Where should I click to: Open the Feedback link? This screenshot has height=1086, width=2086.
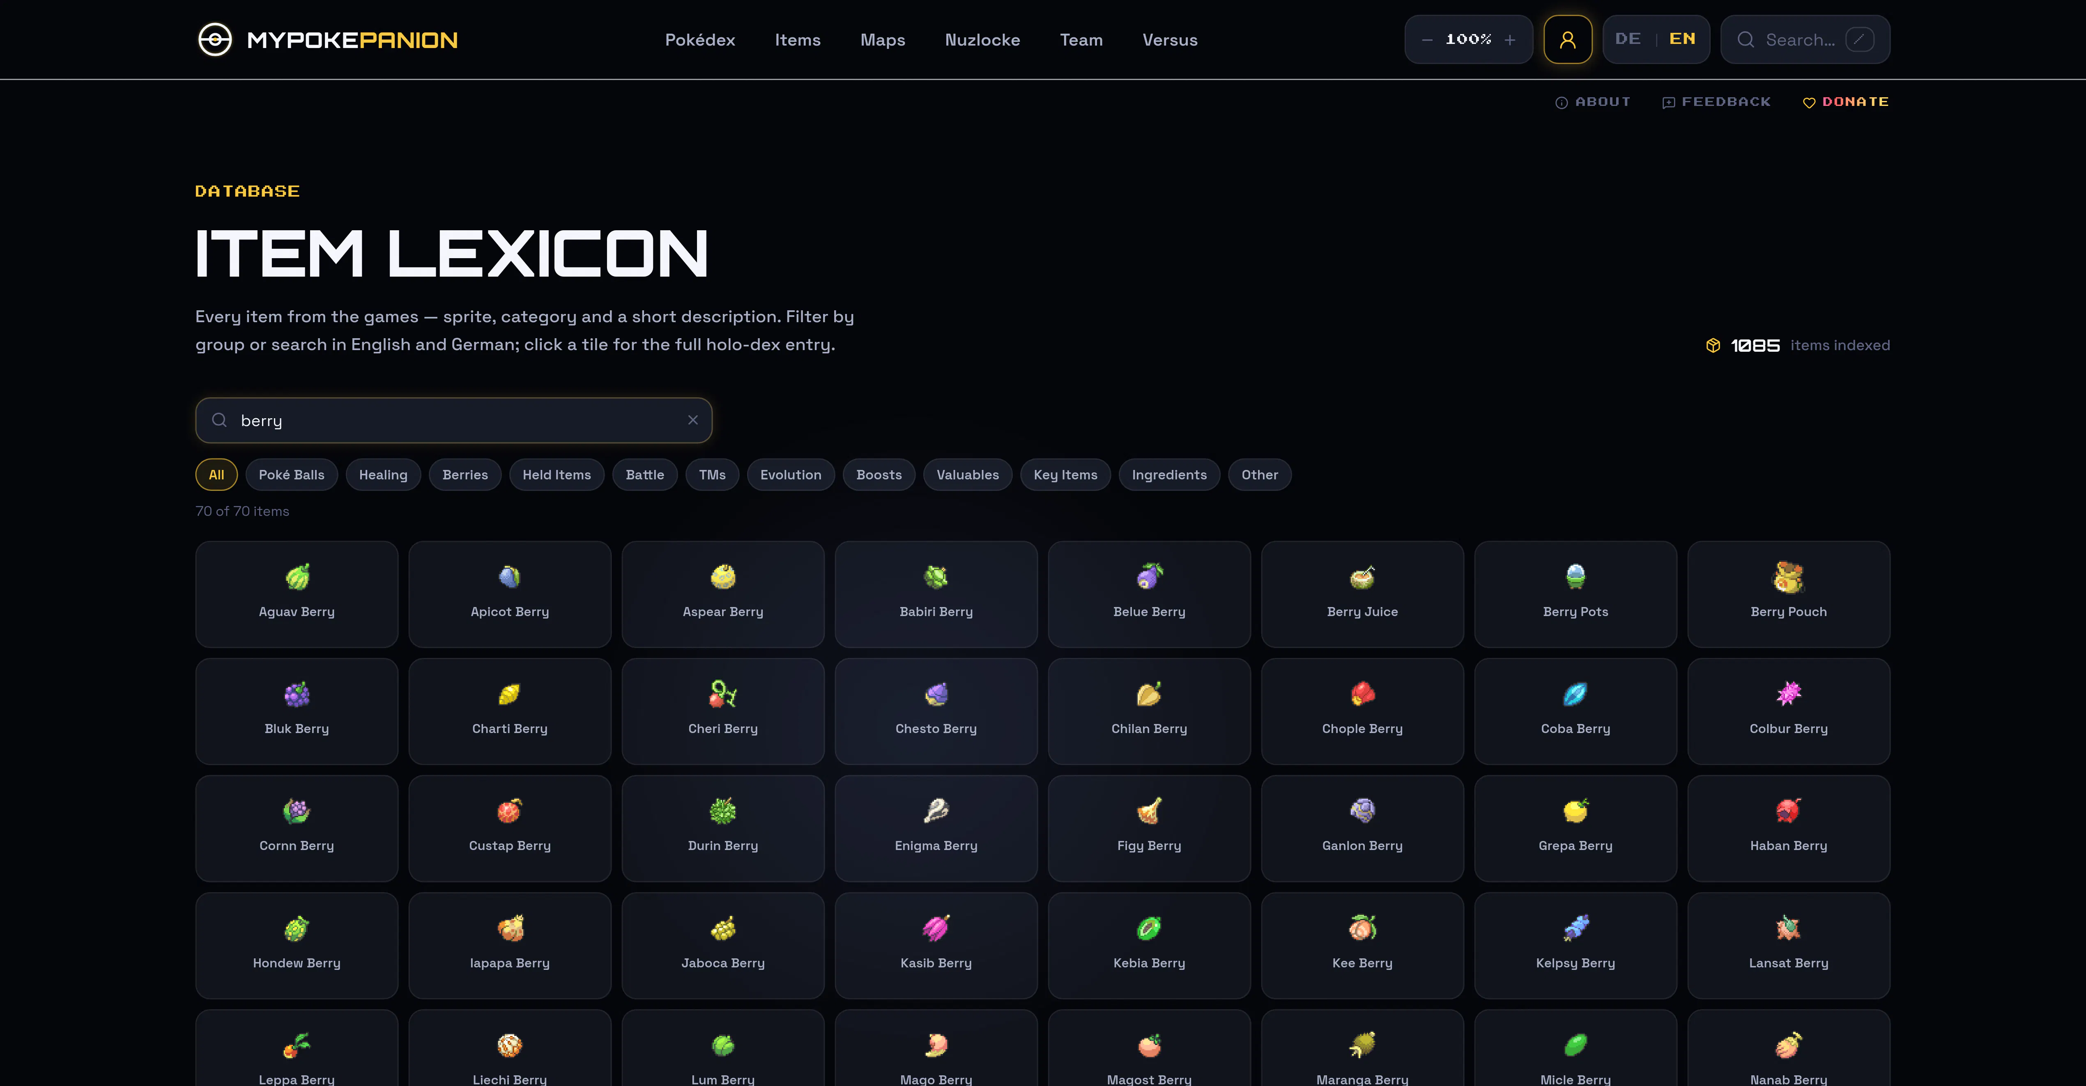1716,102
